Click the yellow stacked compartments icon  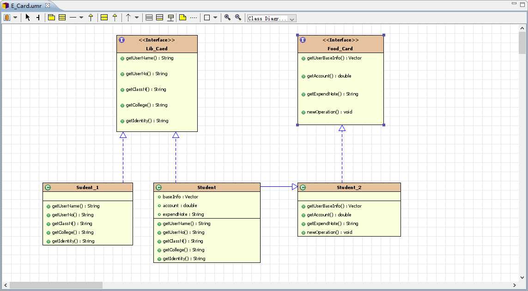(x=160, y=18)
